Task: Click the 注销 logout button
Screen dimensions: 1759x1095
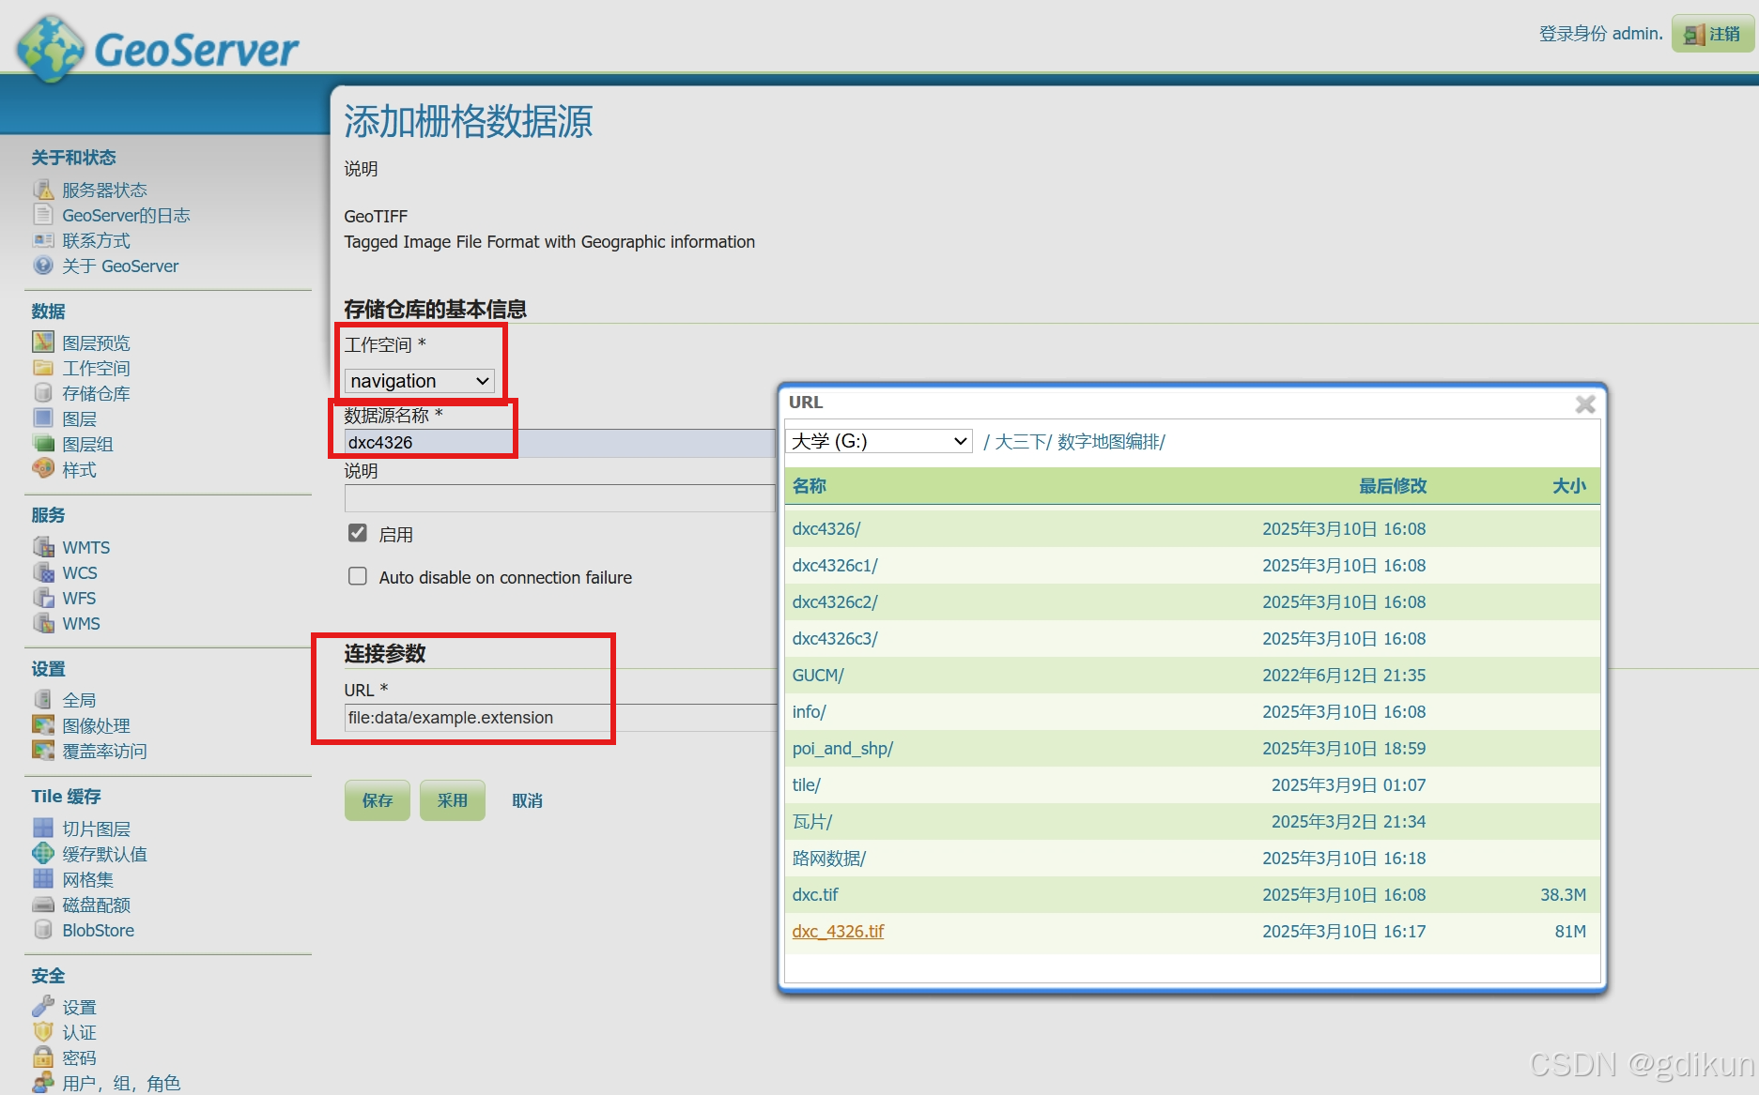Action: coord(1714,34)
